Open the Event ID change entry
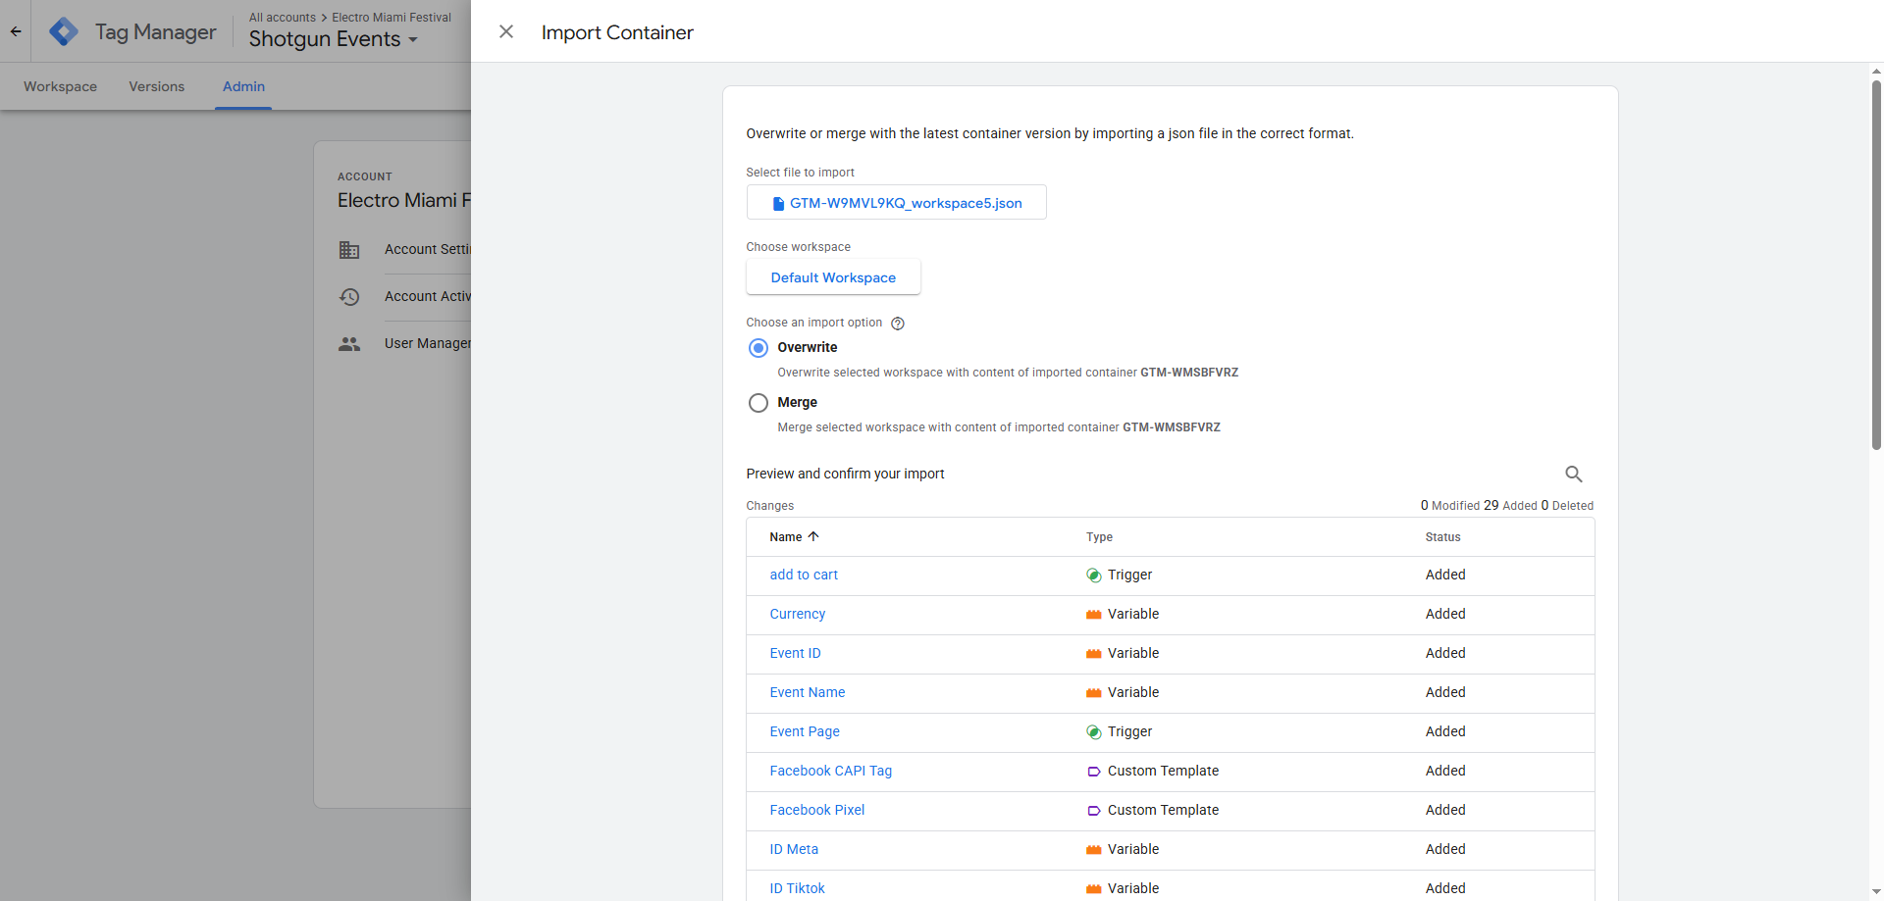This screenshot has width=1884, height=901. [x=795, y=653]
